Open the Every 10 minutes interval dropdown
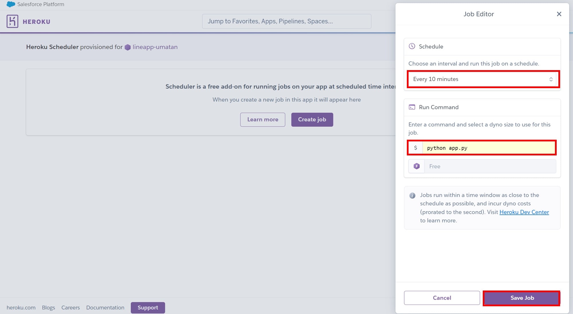Viewport: 573px width, 314px height. (x=482, y=79)
